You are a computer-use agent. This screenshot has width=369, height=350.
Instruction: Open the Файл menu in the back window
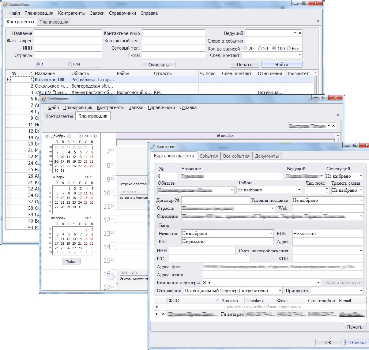pyautogui.click(x=14, y=13)
